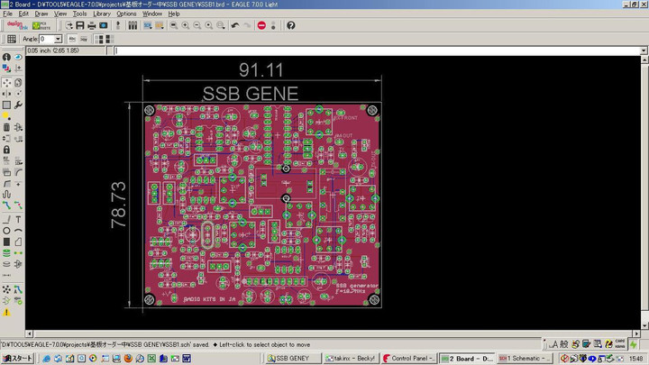The image size is (649, 365).
Task: Open the Options menu
Action: click(126, 14)
